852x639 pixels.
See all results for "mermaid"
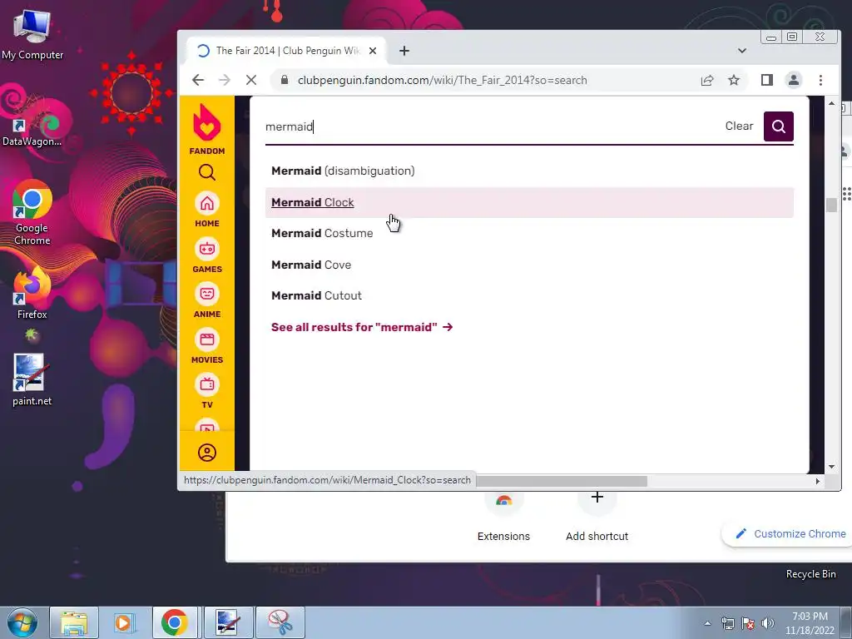pyautogui.click(x=362, y=327)
